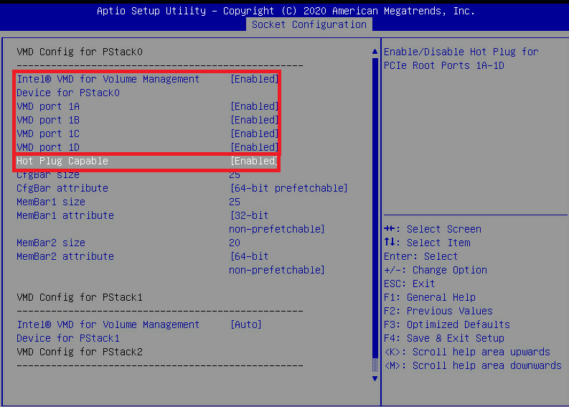This screenshot has width=569, height=407.
Task: Click the 'Enable/Disable Hot Plug for' help text
Action: click(461, 52)
